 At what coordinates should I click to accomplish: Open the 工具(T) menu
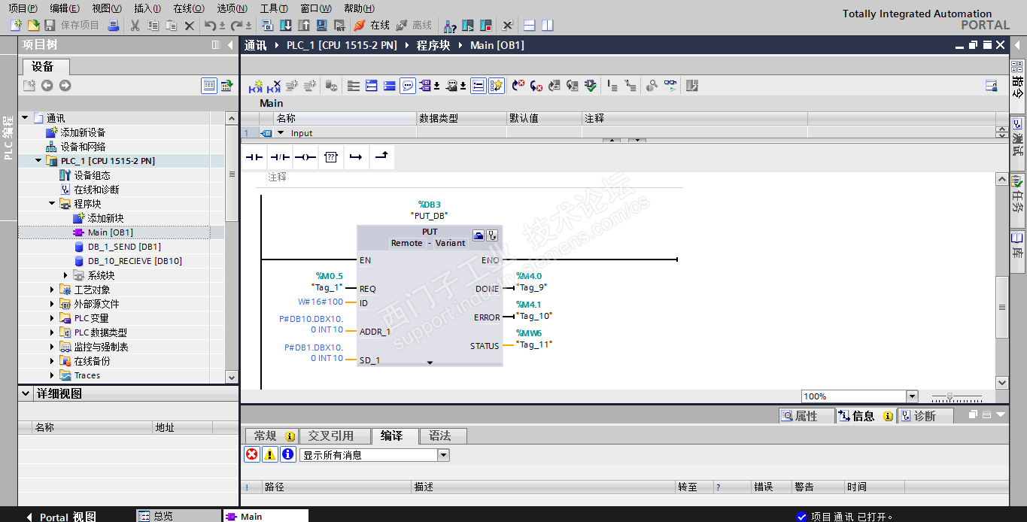[x=274, y=8]
